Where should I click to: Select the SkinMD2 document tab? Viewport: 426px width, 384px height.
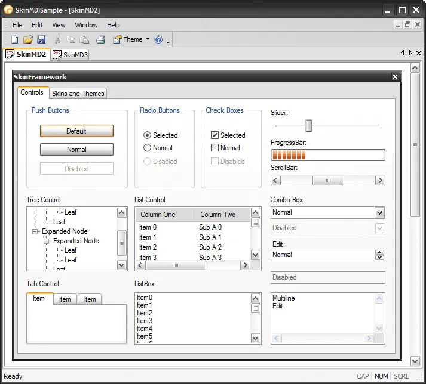coord(26,54)
